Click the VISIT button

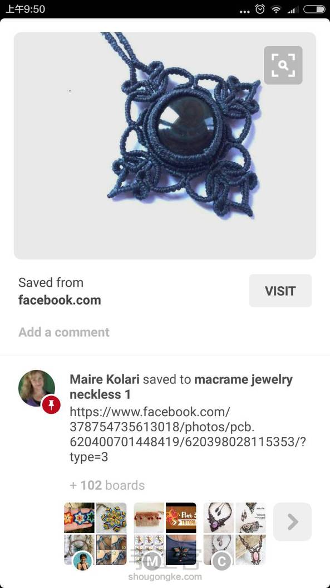(x=280, y=291)
